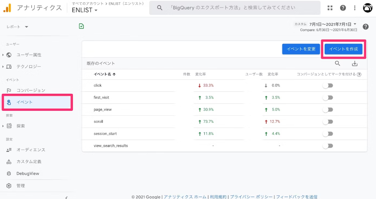Open the help question mark icon in header
376x199 pixels.
coord(343,8)
